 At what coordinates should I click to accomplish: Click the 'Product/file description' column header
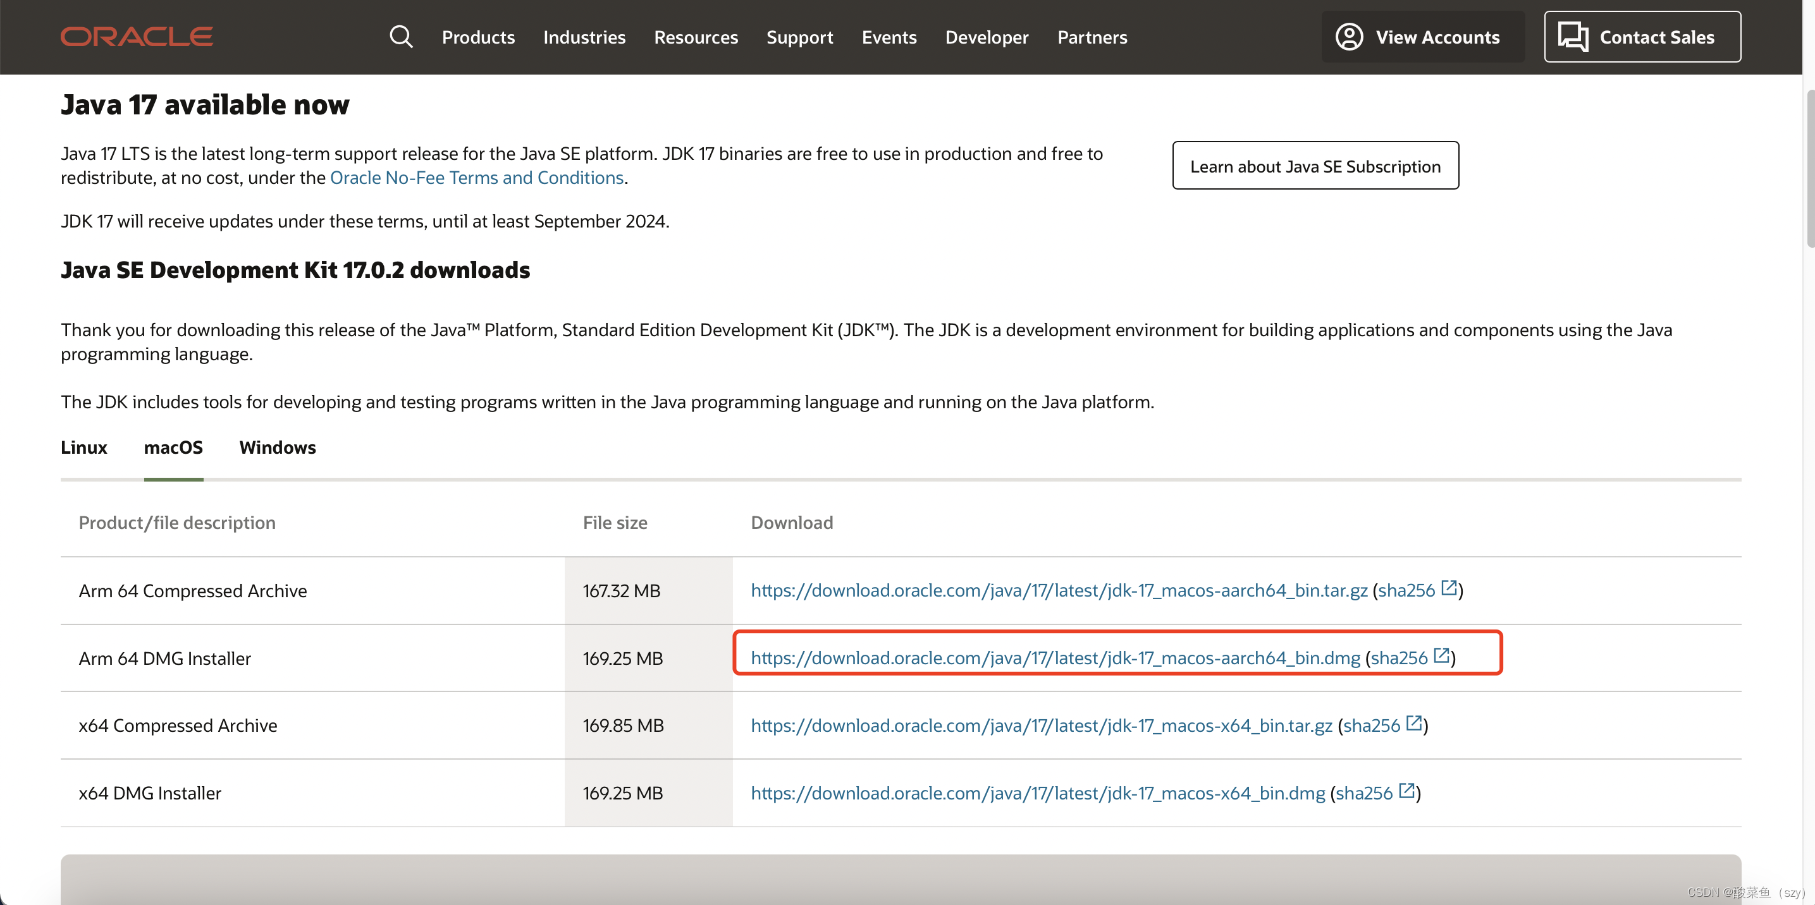coord(177,523)
